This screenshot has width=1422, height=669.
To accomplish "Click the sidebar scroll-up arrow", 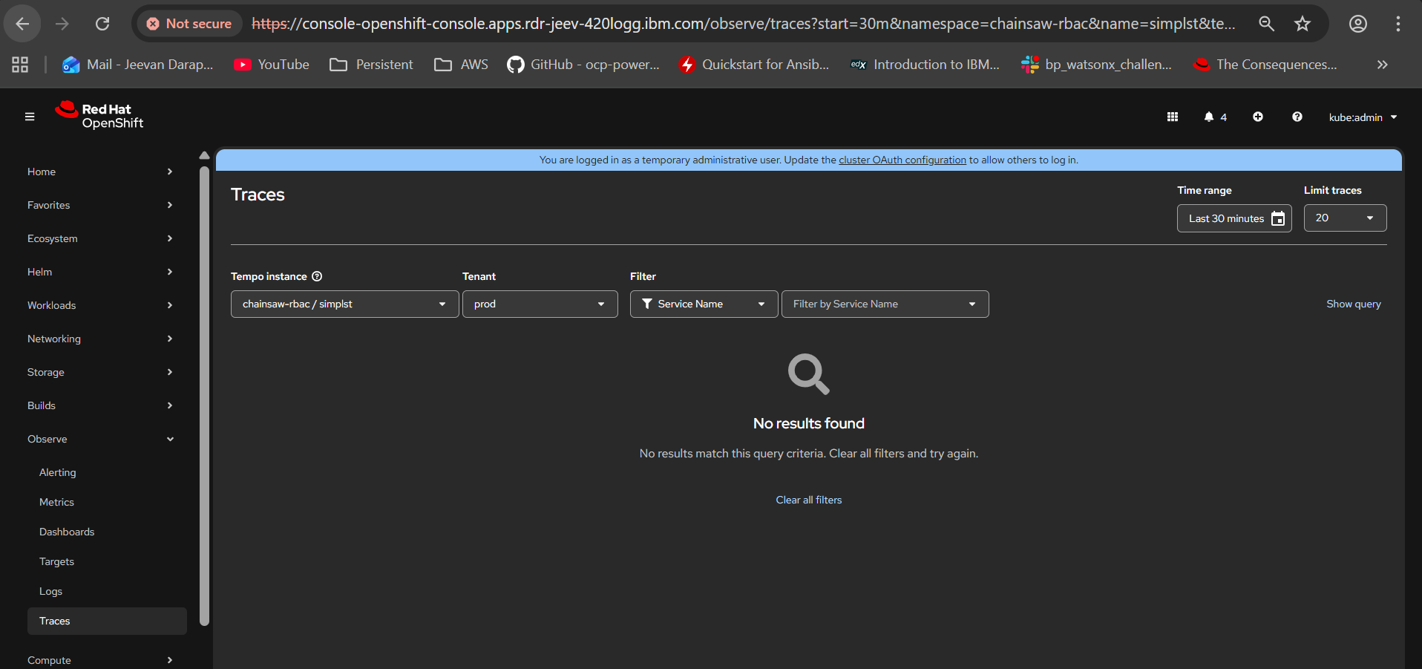I will click(x=205, y=155).
